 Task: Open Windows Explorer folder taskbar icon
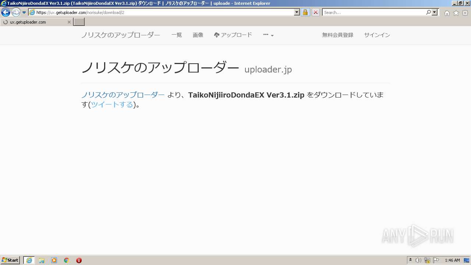[x=42, y=260]
